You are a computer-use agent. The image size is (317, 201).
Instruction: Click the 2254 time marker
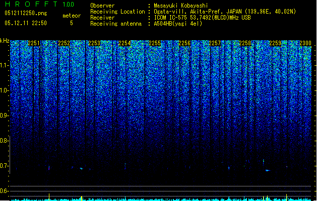tap(124, 43)
